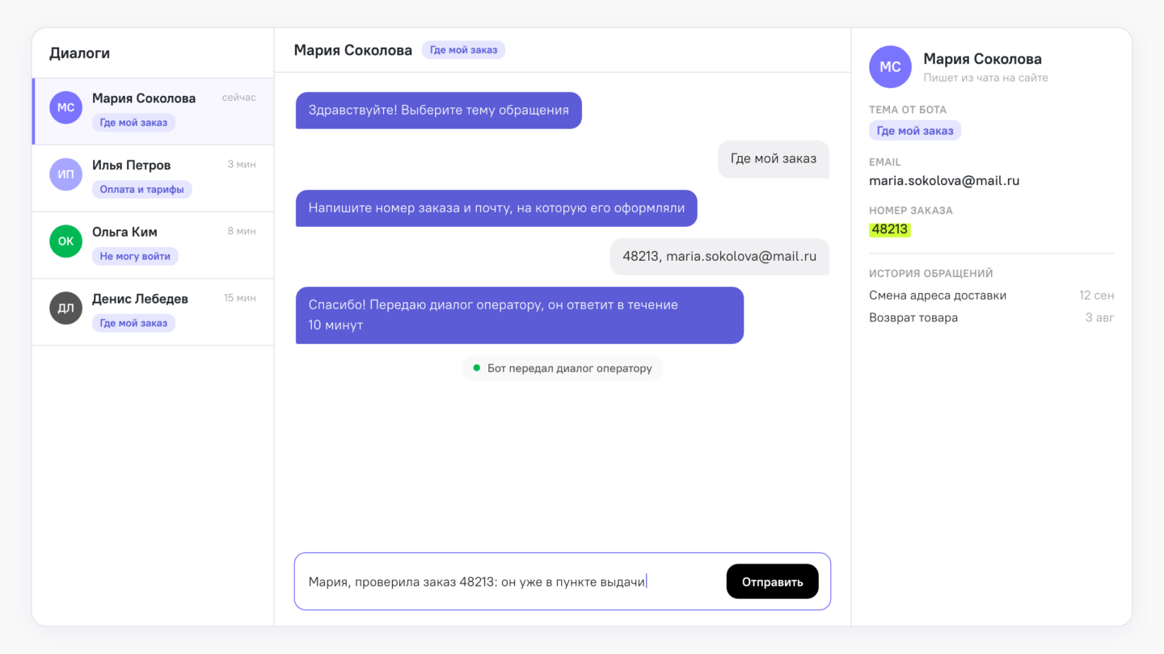Click 'Оплата и тарифы' tag under Илья Петров
This screenshot has height=654, width=1164.
click(x=141, y=190)
